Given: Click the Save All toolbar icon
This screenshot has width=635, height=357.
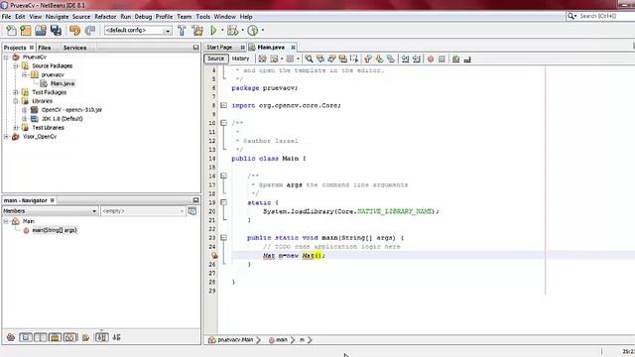Looking at the screenshot, I should tap(56, 31).
